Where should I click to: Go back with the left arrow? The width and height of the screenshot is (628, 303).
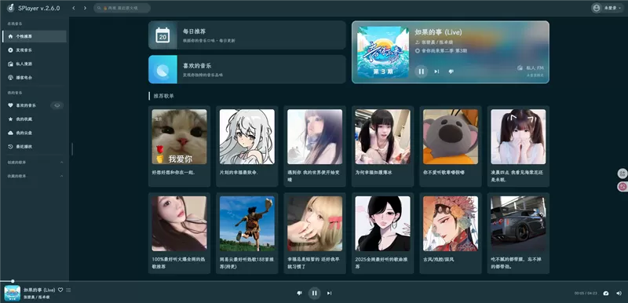(x=73, y=8)
